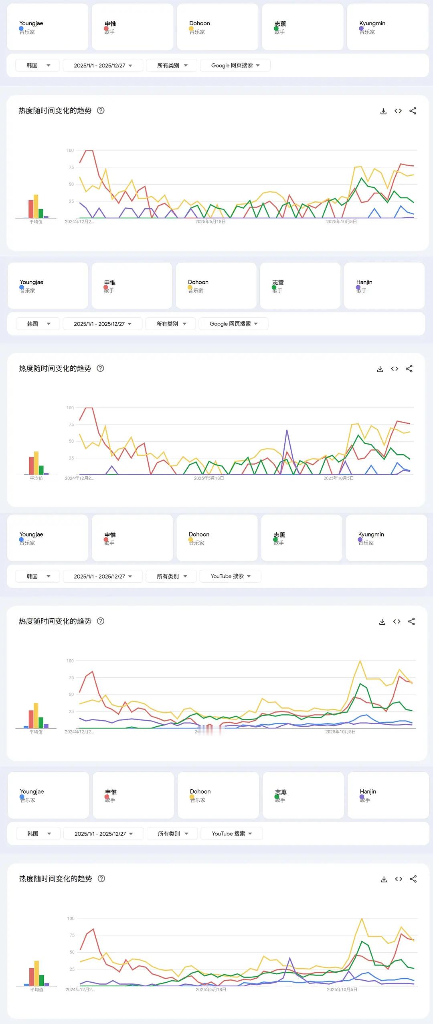Click the embed icon on the third chart
This screenshot has width=433, height=1024.
tap(397, 621)
